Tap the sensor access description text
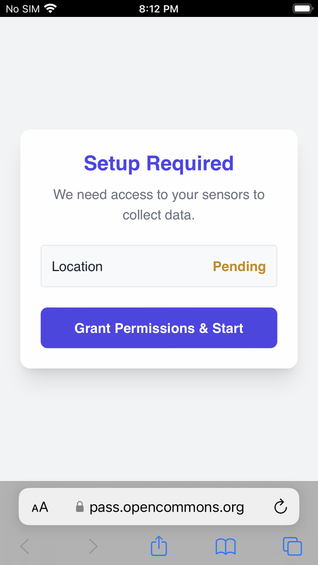This screenshot has height=565, width=318. click(x=159, y=205)
